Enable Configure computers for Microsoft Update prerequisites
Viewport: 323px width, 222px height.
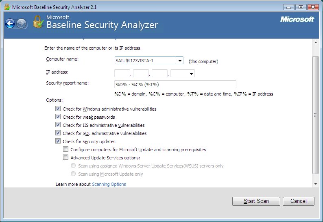(x=66, y=149)
